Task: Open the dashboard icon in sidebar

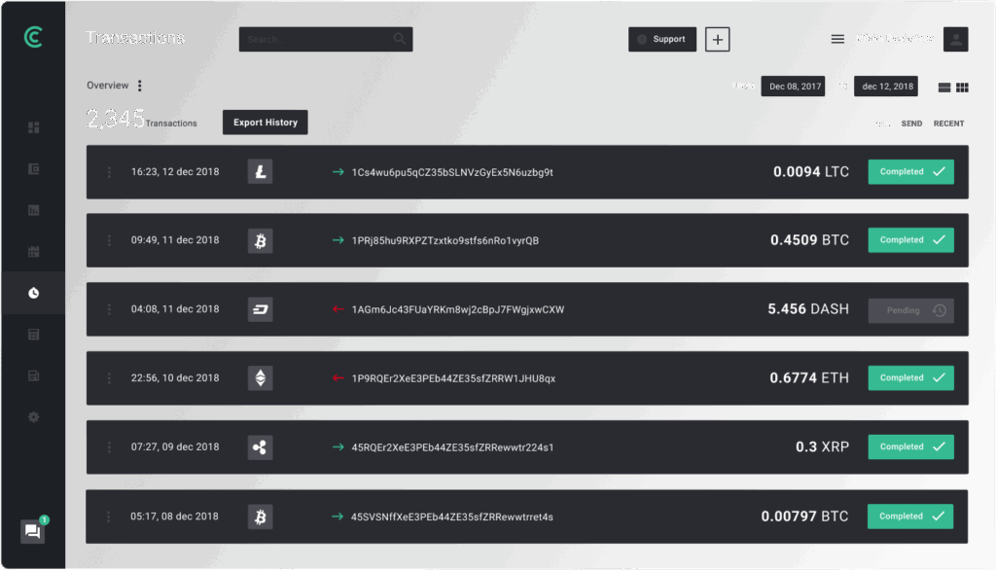Action: coord(33,127)
